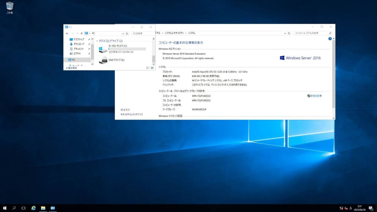Open the Recycle Bin desktop icon
Image resolution: width=377 pixels, height=212 pixels.
coord(9,8)
